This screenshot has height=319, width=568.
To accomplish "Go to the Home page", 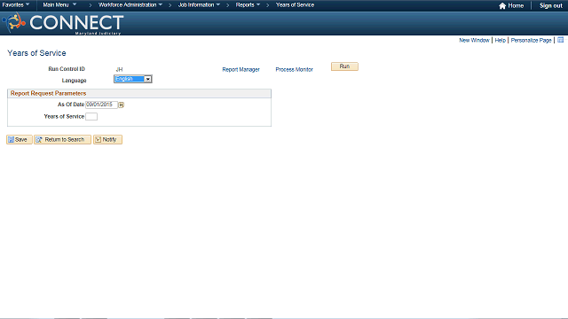I will pos(511,6).
